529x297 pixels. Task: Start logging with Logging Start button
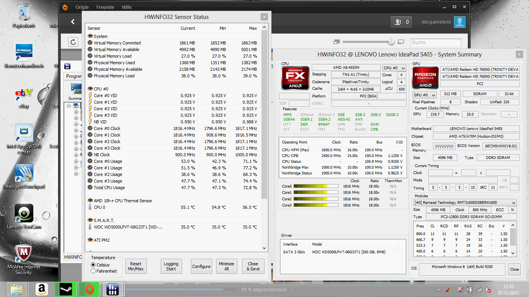point(171,266)
